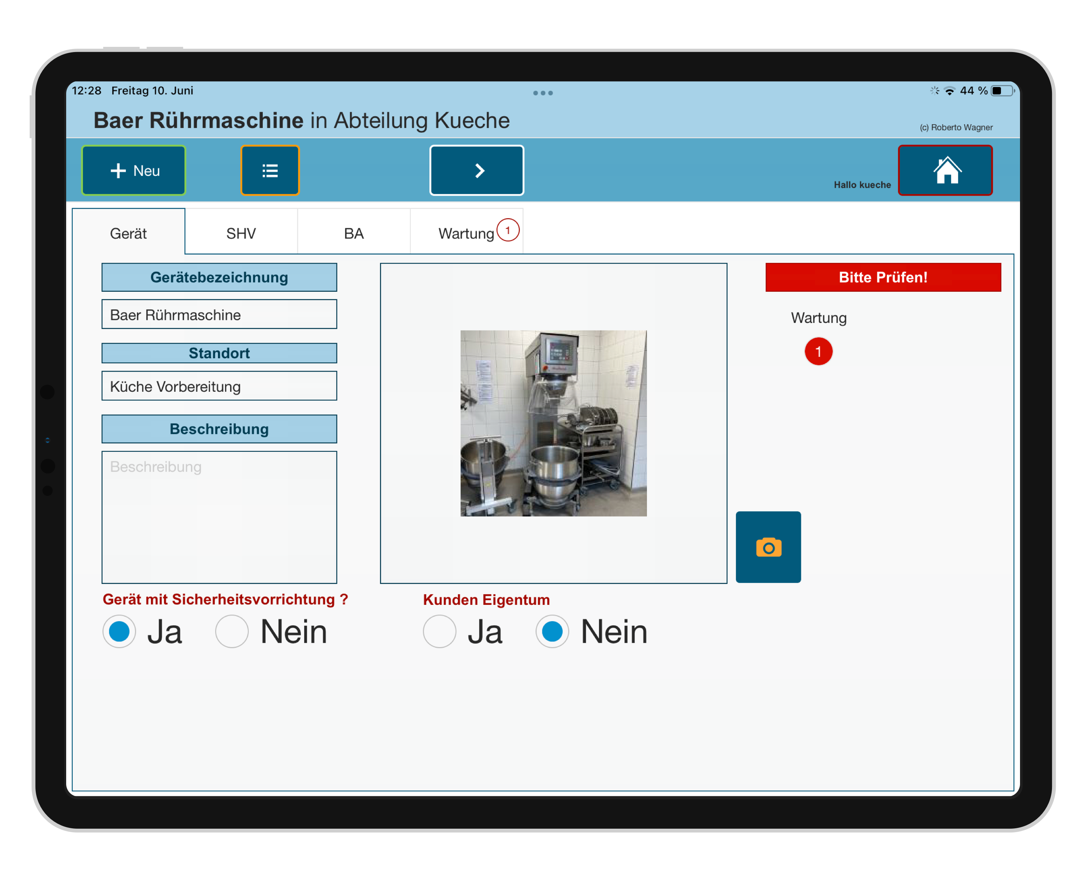The width and height of the screenshot is (1082, 883).
Task: Tap the Wi-Fi status icon
Action: (949, 91)
